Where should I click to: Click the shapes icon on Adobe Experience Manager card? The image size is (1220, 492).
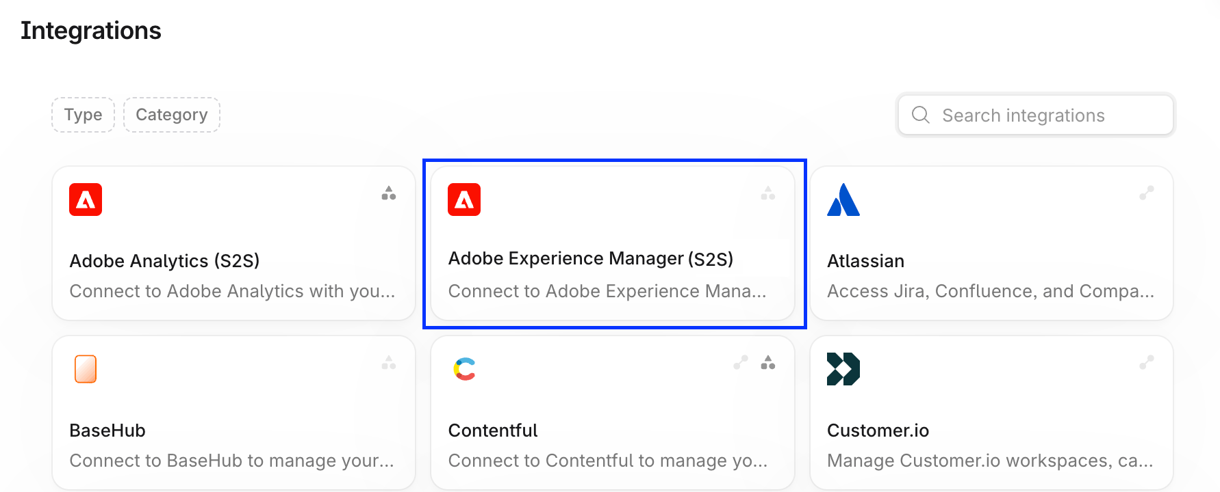coord(768,193)
